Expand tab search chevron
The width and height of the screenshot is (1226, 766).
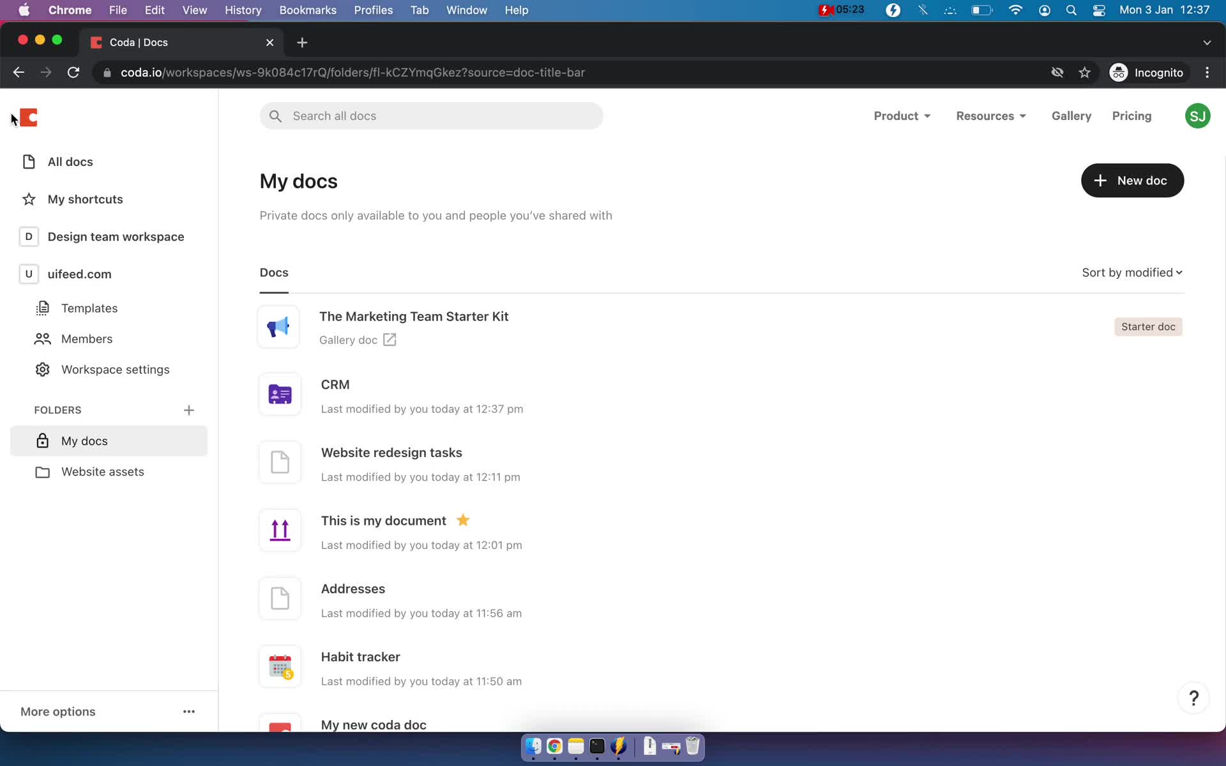(1207, 42)
